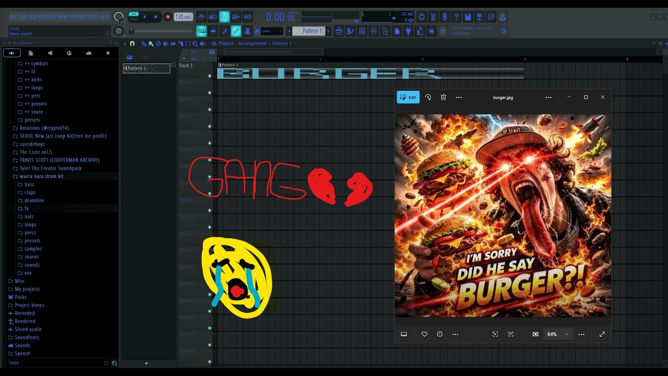Viewport: 668px width, 376px height.
Task: Toggle wait for input before playing
Action: [x=213, y=17]
